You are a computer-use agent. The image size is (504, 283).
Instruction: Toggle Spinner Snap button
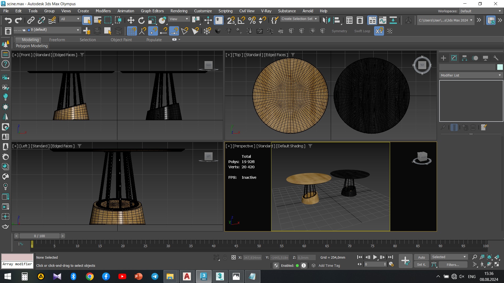(x=262, y=20)
